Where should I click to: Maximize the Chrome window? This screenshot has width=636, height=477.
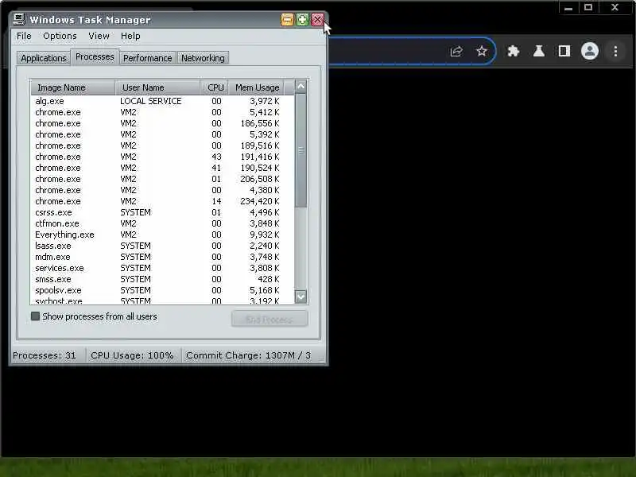pos(588,8)
